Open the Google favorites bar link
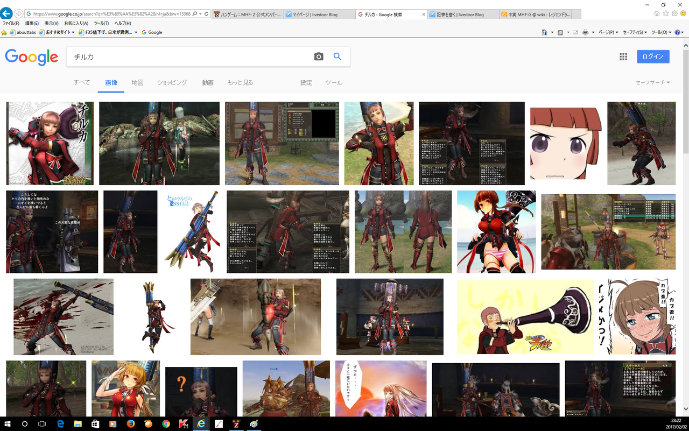The width and height of the screenshot is (689, 431). click(x=151, y=32)
